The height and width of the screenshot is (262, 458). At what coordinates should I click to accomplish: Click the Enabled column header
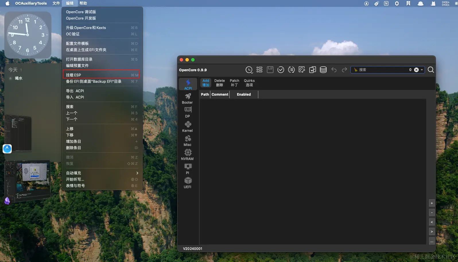(x=244, y=95)
